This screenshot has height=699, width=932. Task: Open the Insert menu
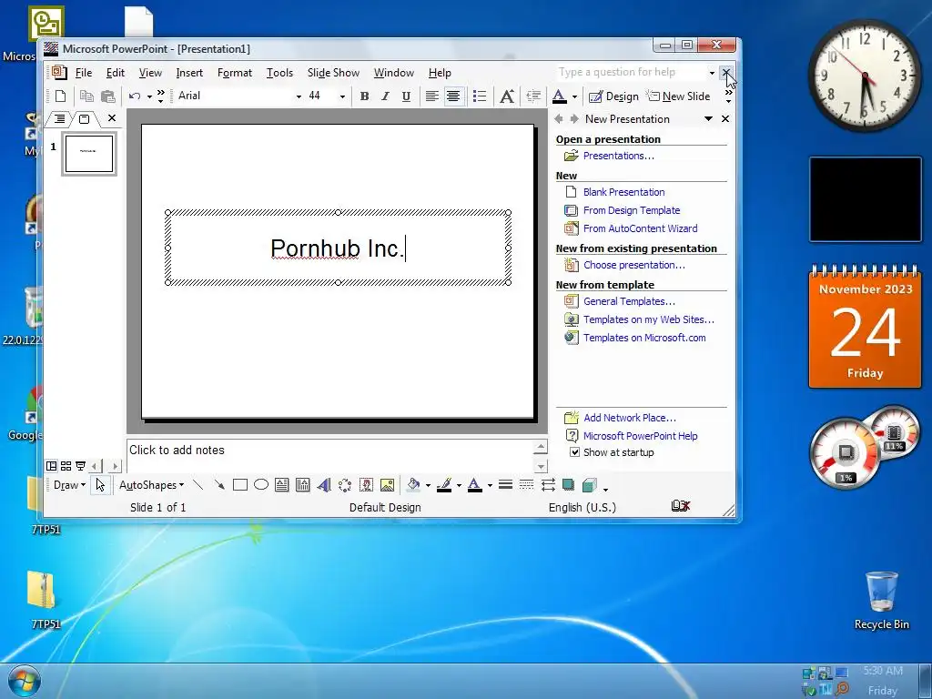point(189,73)
